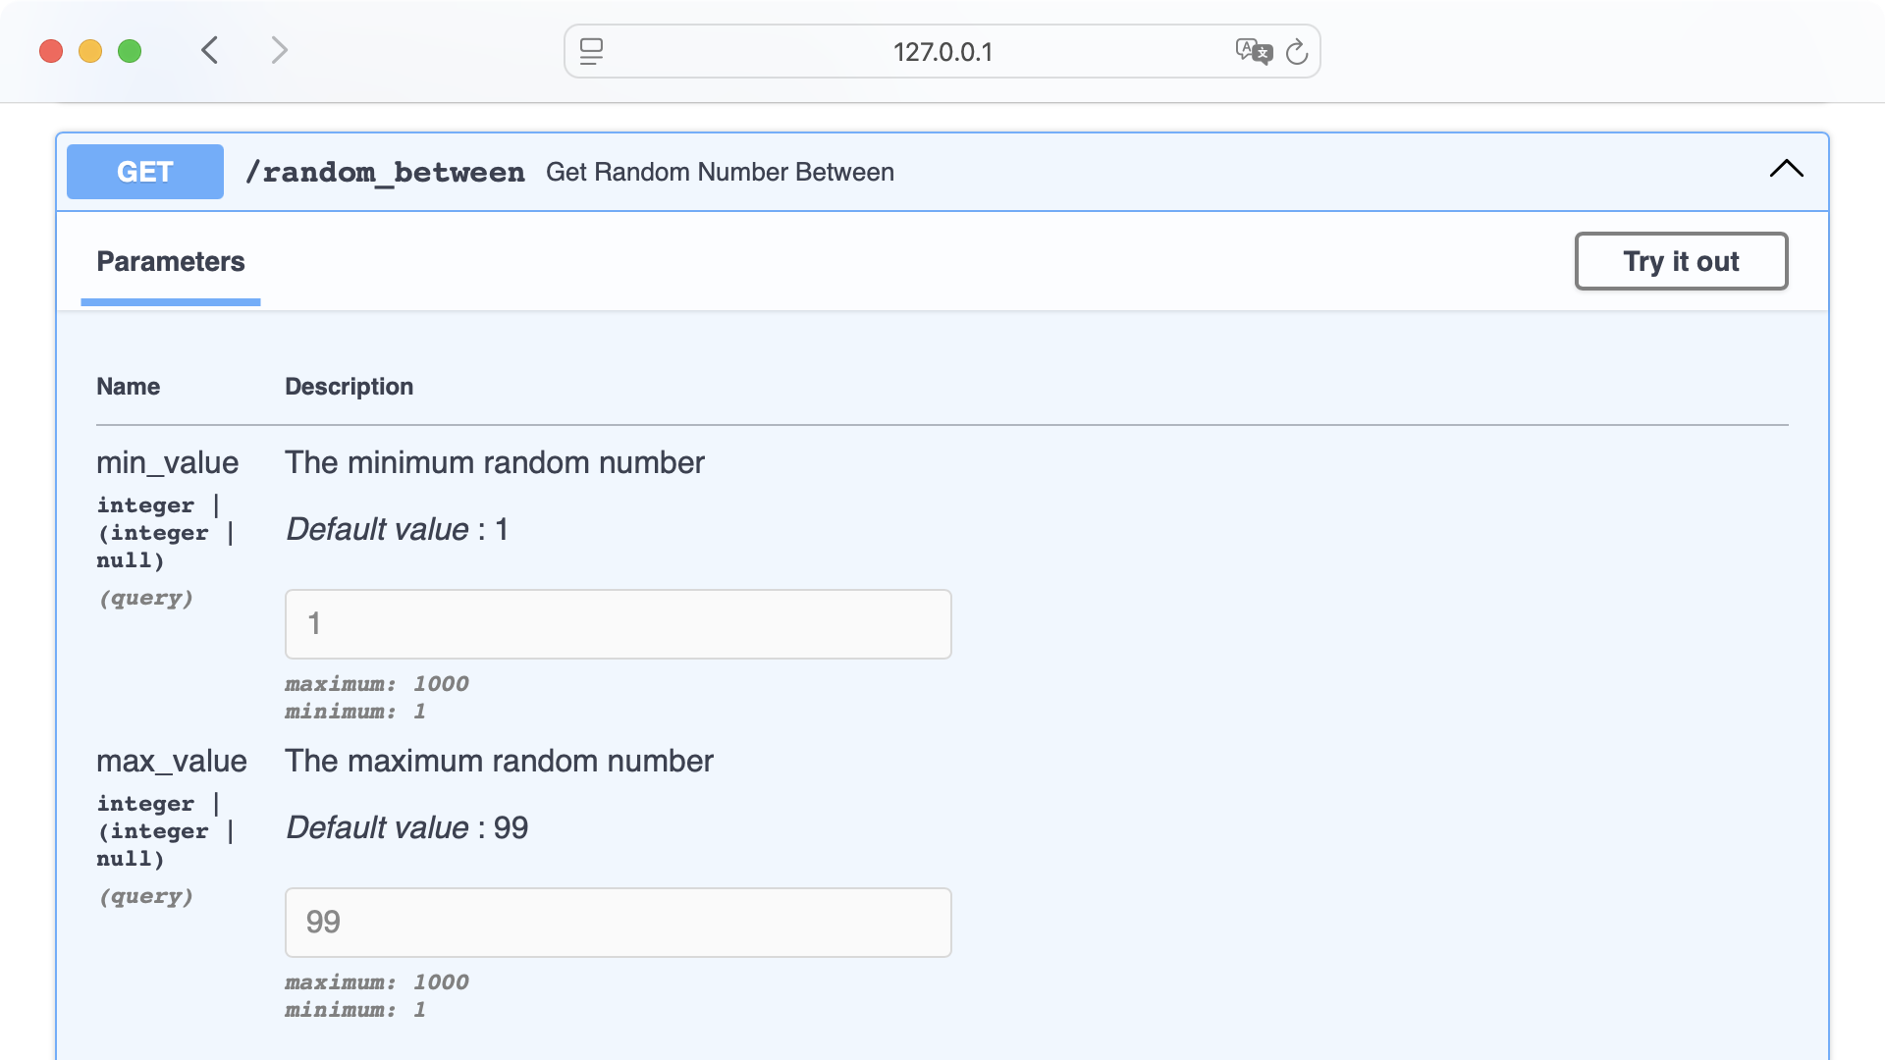Select the browser reload icon
Viewport: 1885px width, 1060px height.
pos(1298,52)
